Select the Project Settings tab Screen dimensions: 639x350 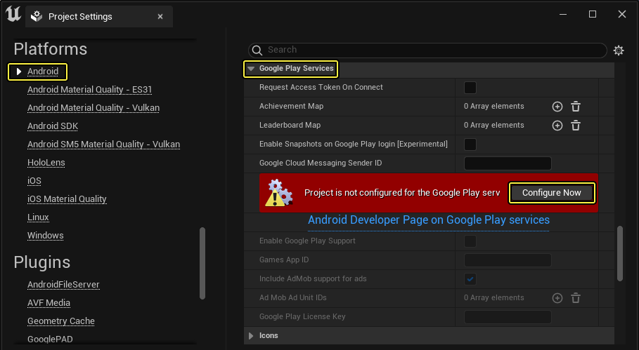99,16
